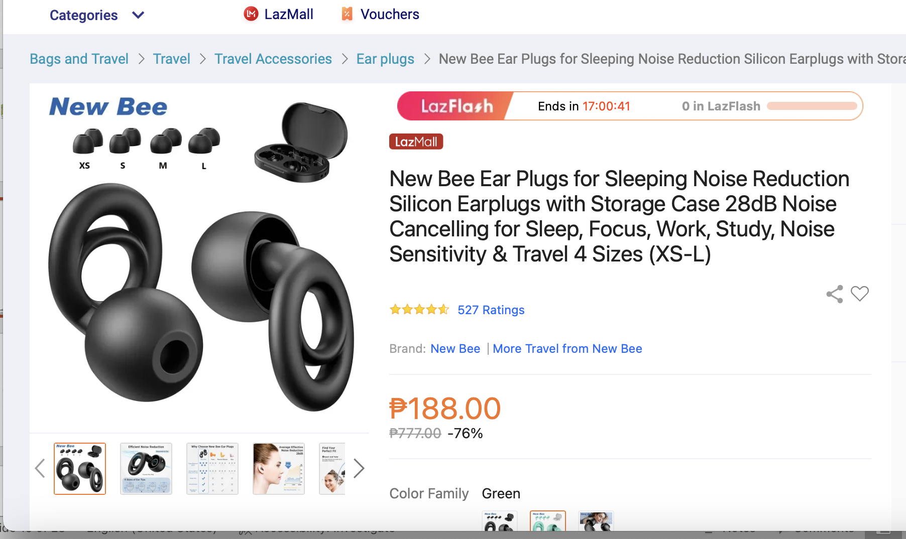
Task: Select the noise reduction chart thumbnail
Action: (x=278, y=468)
